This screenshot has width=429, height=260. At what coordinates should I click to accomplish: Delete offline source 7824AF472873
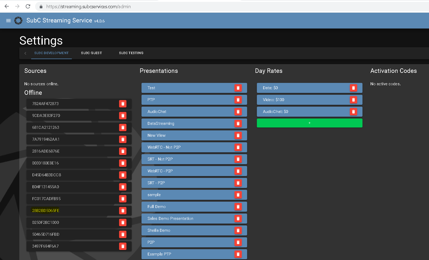[x=122, y=104]
